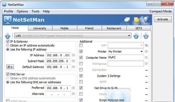Screen dimensions: 175x102
Task: Enable the Connection checkbox
Action: (x=81, y=70)
